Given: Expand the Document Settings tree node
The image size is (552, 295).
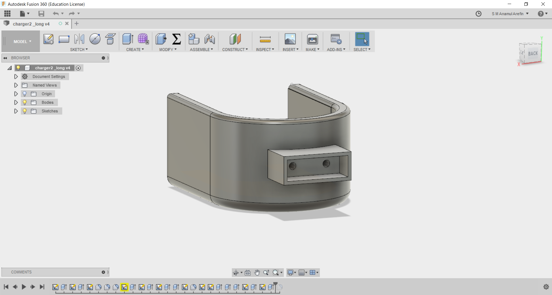Looking at the screenshot, I should pyautogui.click(x=16, y=76).
